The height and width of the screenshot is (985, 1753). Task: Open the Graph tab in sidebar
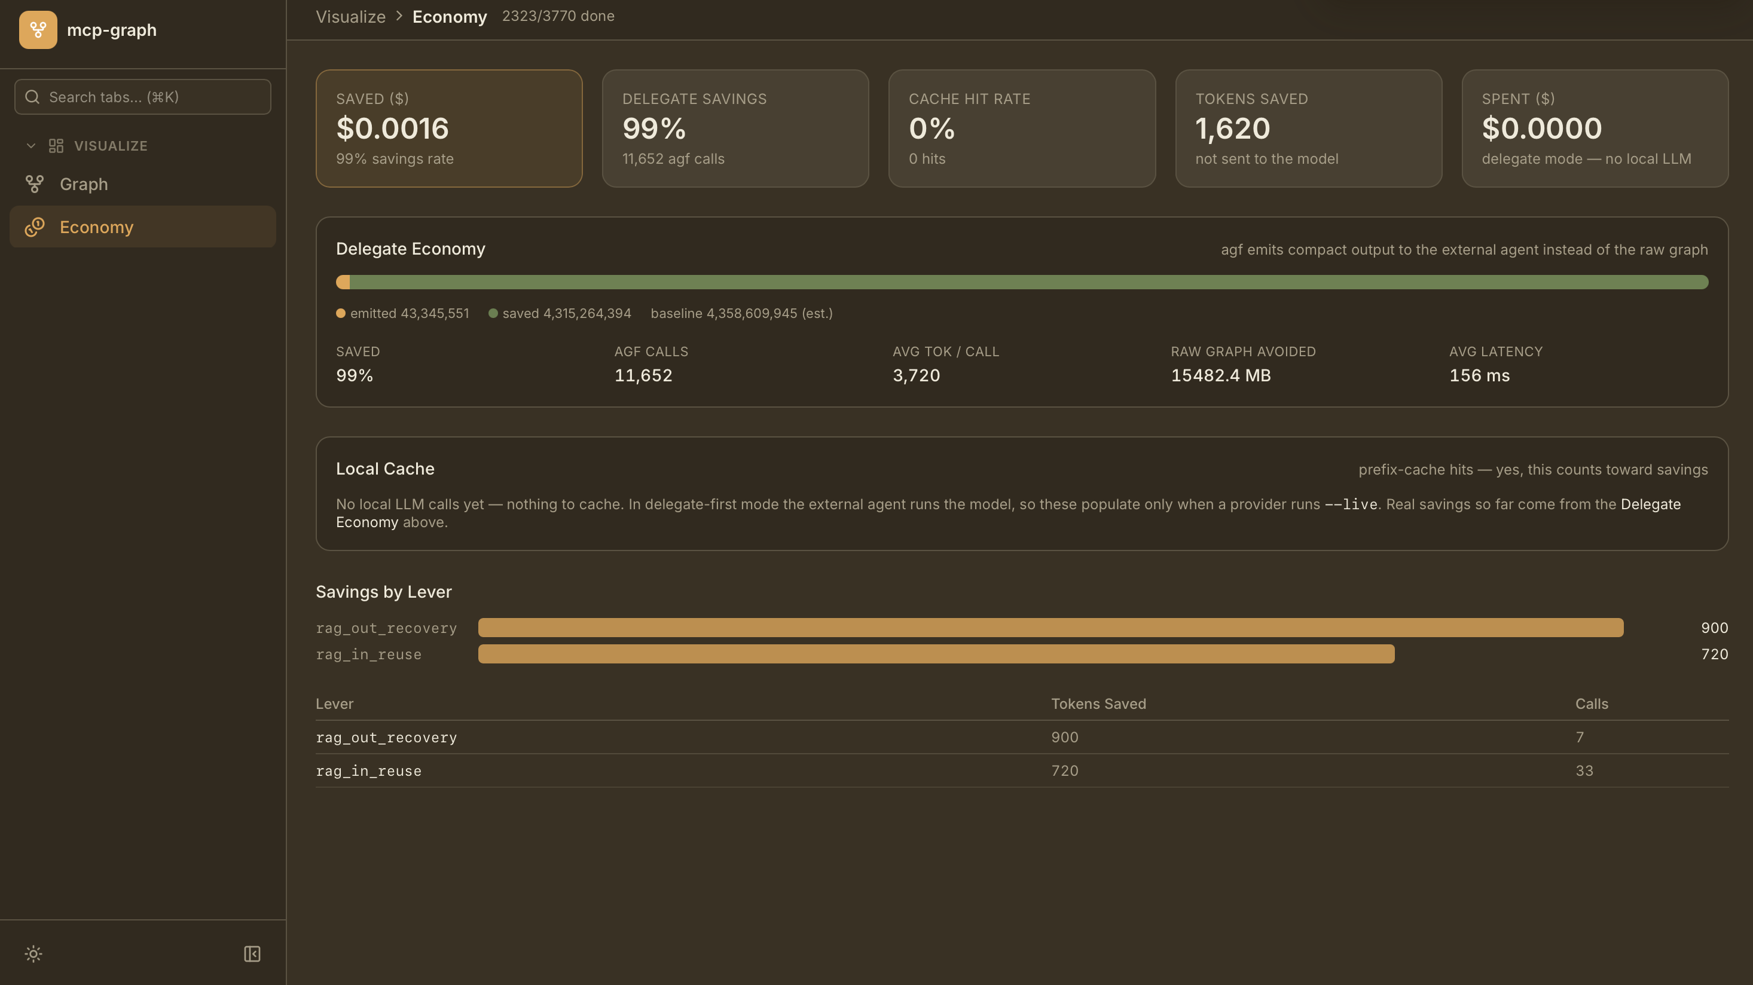coord(143,183)
